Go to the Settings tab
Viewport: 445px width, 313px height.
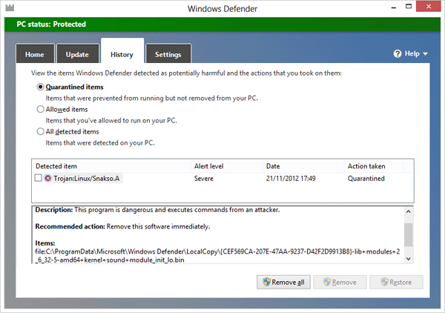(x=168, y=54)
